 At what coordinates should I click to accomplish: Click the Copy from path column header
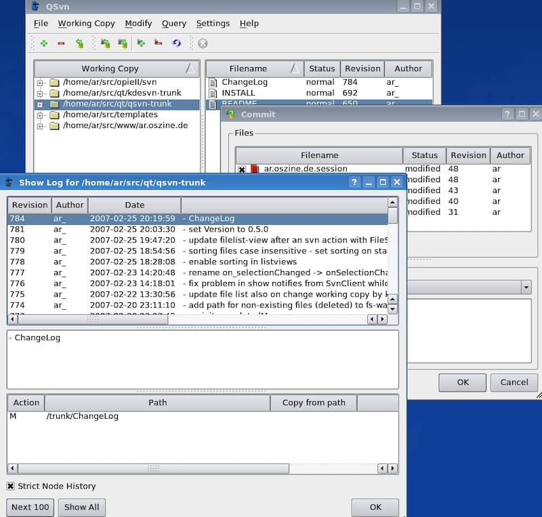314,402
